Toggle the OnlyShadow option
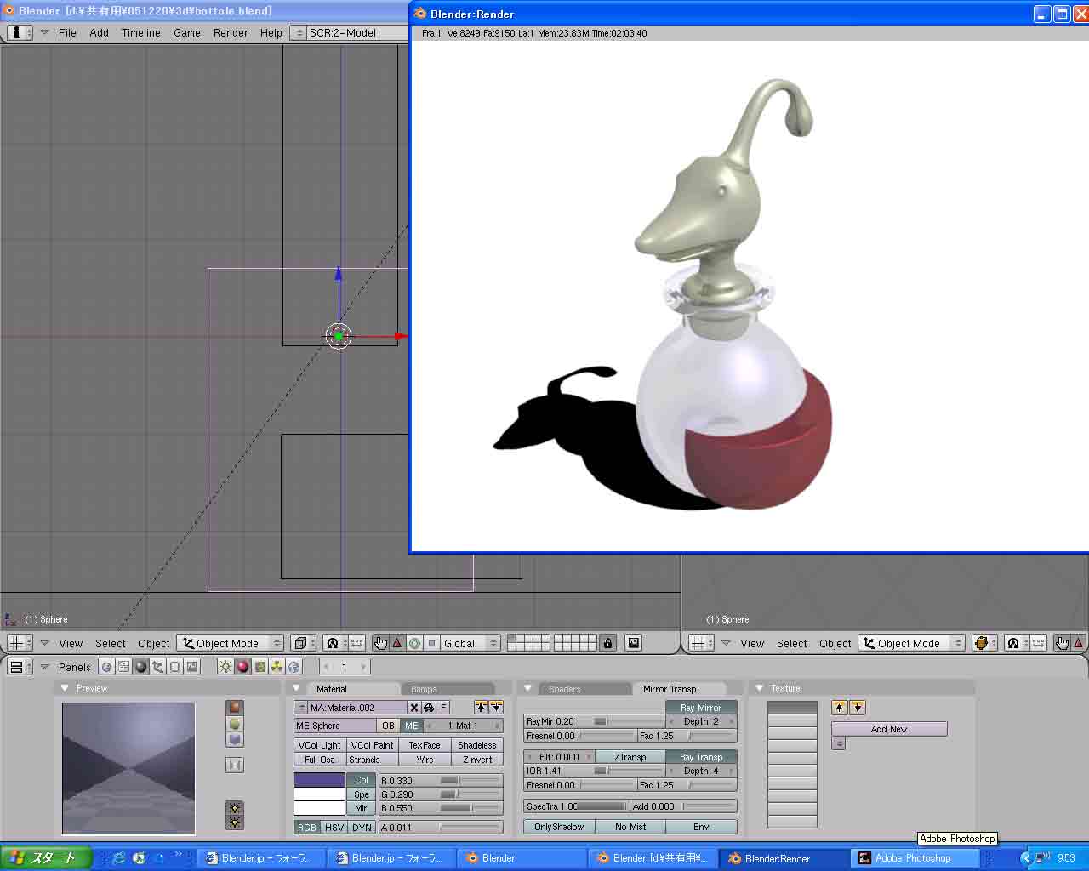This screenshot has height=871, width=1089. click(x=559, y=827)
